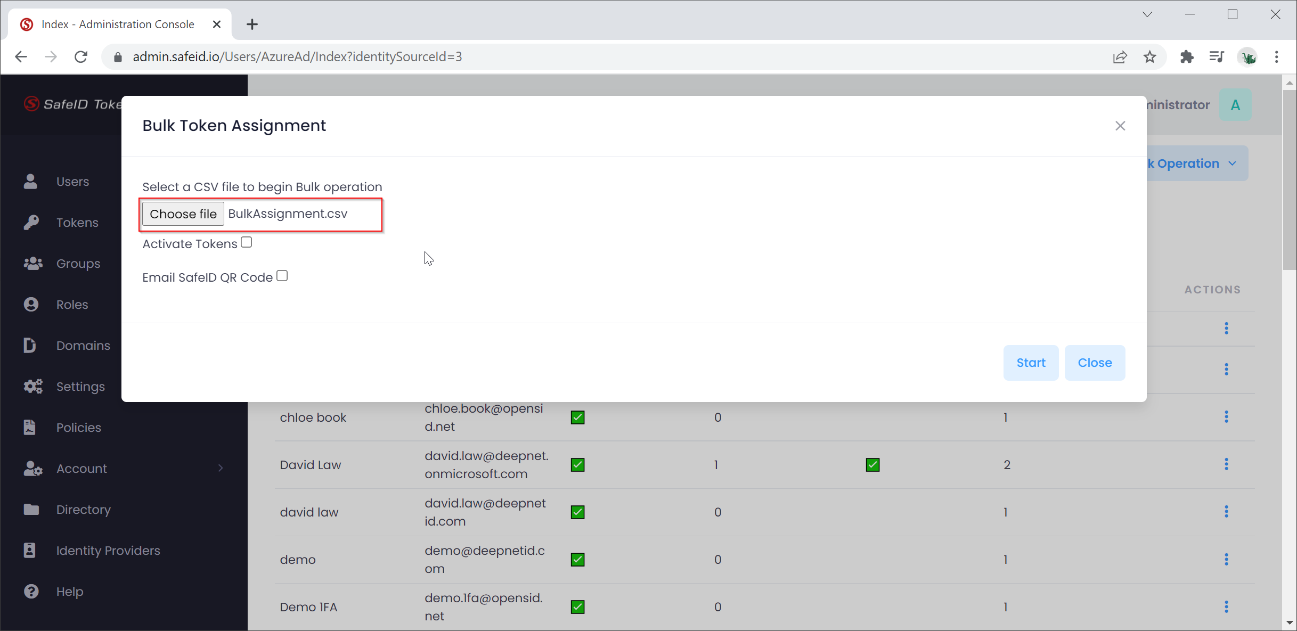Image resolution: width=1297 pixels, height=631 pixels.
Task: Click the Tokens key icon in sidebar
Action: 31,222
